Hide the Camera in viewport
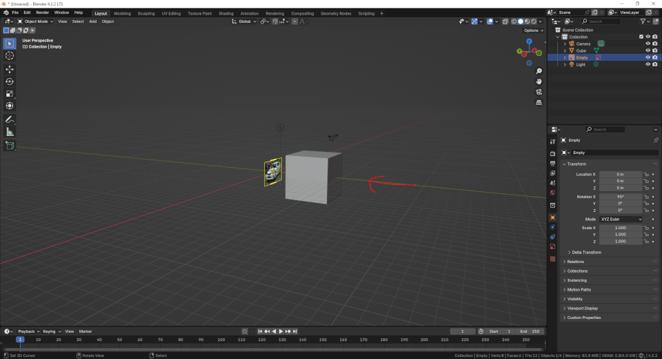Image resolution: width=662 pixels, height=359 pixels. [x=648, y=43]
